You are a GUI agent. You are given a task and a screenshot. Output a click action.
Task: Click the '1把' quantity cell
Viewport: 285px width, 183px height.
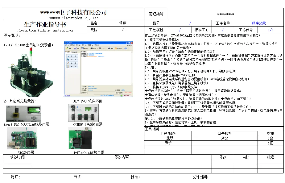coord(270,143)
